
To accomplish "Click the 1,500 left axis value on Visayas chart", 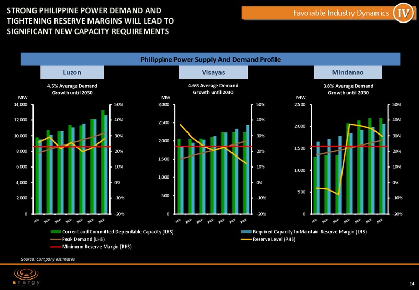I will (x=164, y=159).
